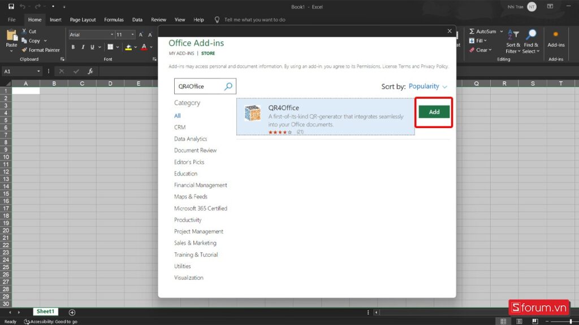The image size is (579, 325).
Task: Toggle Italic formatting
Action: [83, 47]
